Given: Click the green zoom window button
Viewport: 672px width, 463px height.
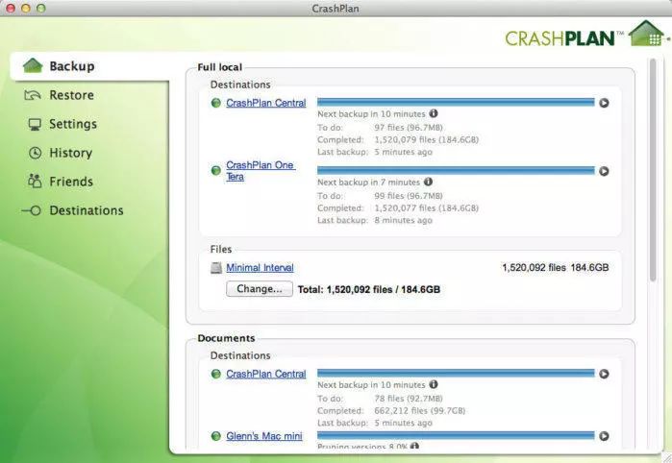Looking at the screenshot, I should pyautogui.click(x=41, y=8).
